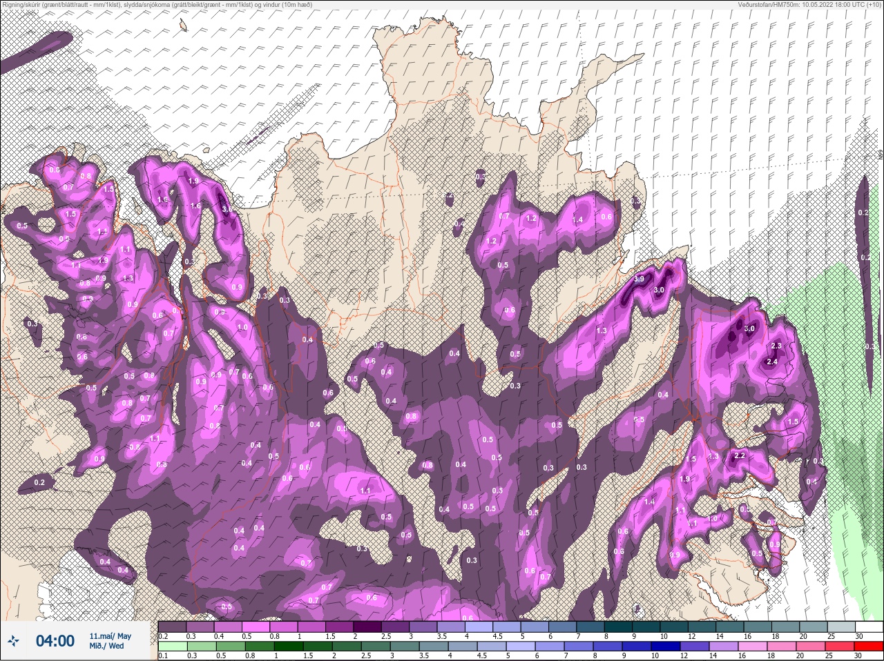This screenshot has width=884, height=661.
Task: Click the 2.2 precipitation value on map
Action: 740,456
